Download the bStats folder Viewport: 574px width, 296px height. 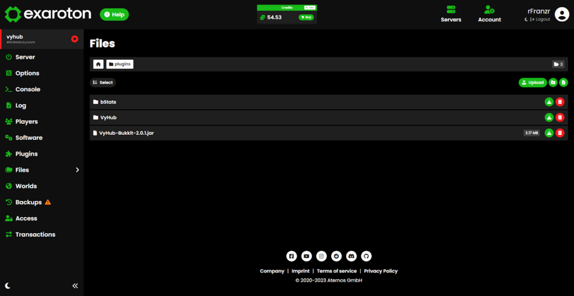549,102
